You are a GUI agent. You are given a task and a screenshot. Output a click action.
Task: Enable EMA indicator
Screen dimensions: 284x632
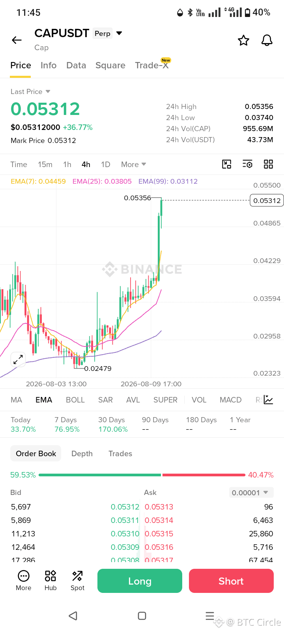44,400
